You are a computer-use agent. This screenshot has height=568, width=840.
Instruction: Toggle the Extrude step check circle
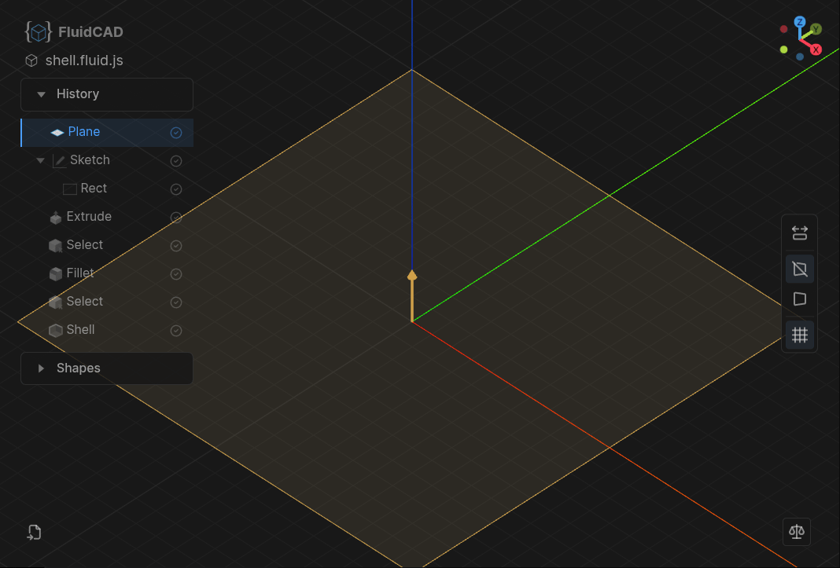(175, 218)
